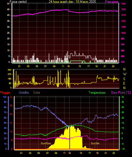The image size is (132, 157).
Task: Click the blue humidity axis value '80'
Action: (x=5, y=107)
